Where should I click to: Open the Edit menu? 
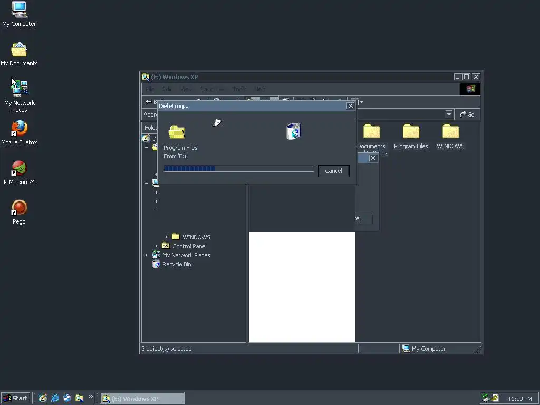(167, 89)
